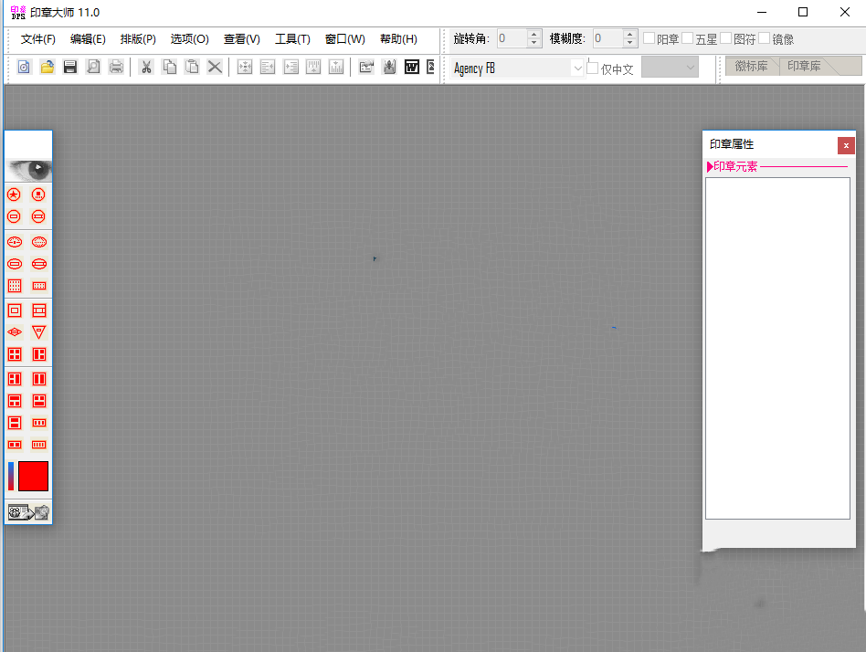The height and width of the screenshot is (652, 866).
Task: Check the 仅中文 option
Action: (593, 68)
